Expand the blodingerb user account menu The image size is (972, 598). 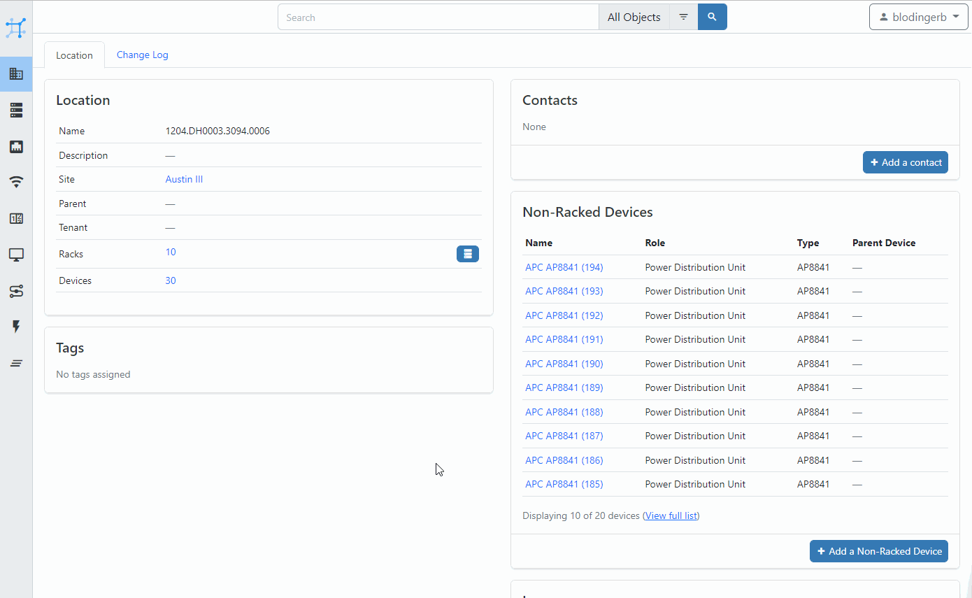pyautogui.click(x=918, y=17)
